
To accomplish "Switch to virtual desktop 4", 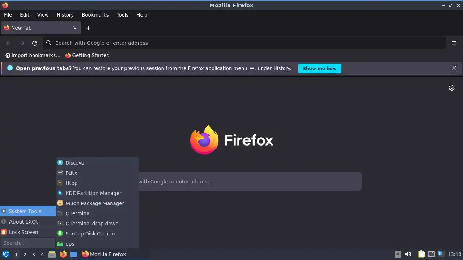I will pyautogui.click(x=42, y=255).
